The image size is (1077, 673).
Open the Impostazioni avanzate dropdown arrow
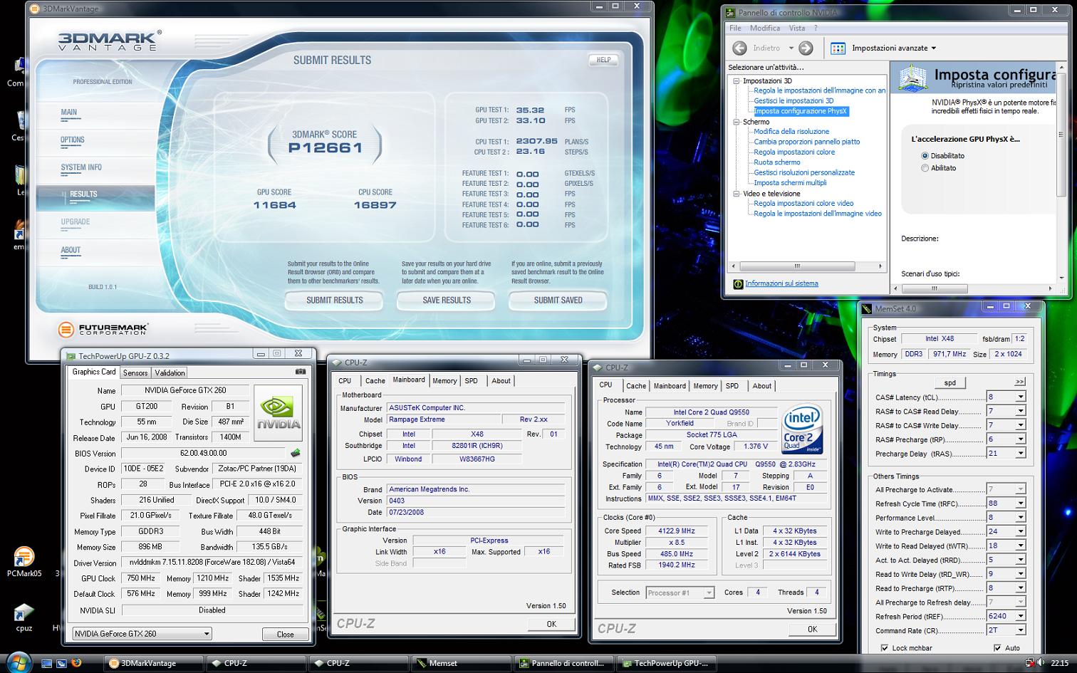click(934, 48)
